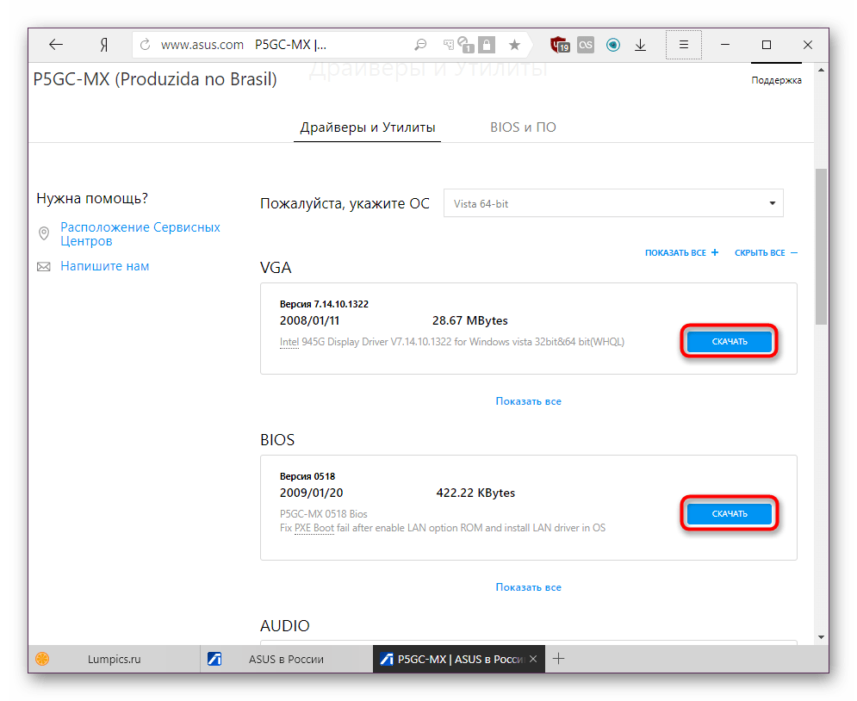Viewport: 857px width, 701px height.
Task: Click the padlock site security icon
Action: tap(487, 45)
